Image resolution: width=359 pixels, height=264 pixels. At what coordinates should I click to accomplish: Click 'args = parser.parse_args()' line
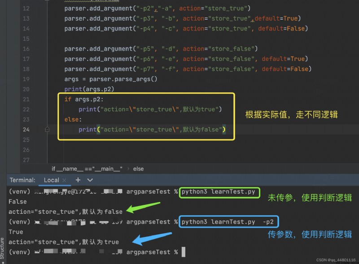110,79
